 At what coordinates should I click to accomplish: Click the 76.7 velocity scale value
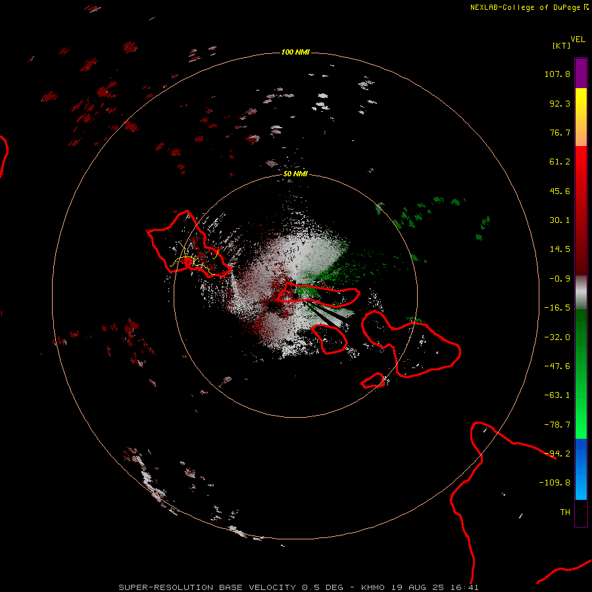(560, 132)
